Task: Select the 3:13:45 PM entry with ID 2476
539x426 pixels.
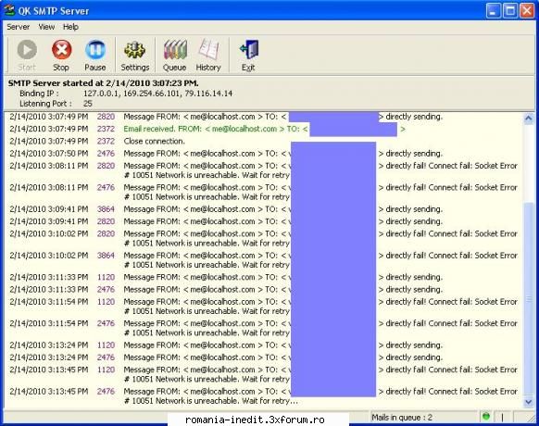Action: pyautogui.click(x=264, y=396)
